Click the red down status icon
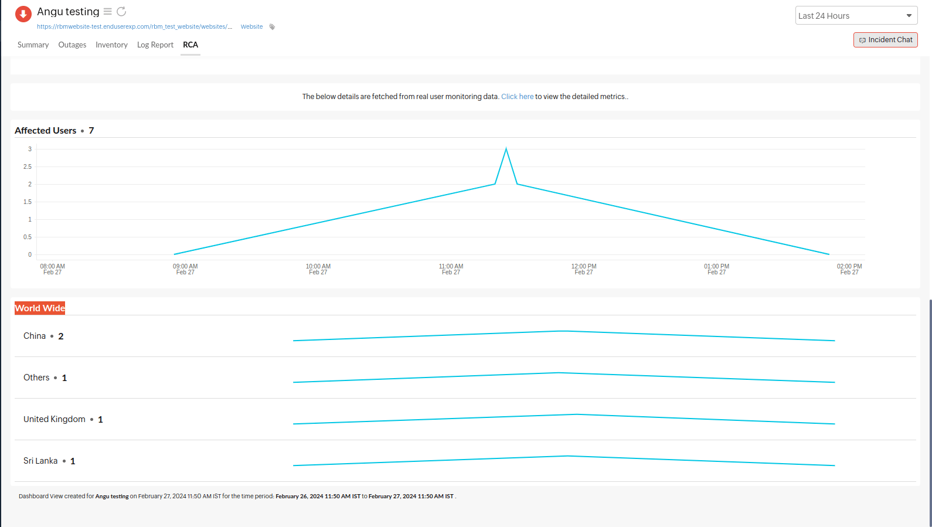 click(23, 14)
